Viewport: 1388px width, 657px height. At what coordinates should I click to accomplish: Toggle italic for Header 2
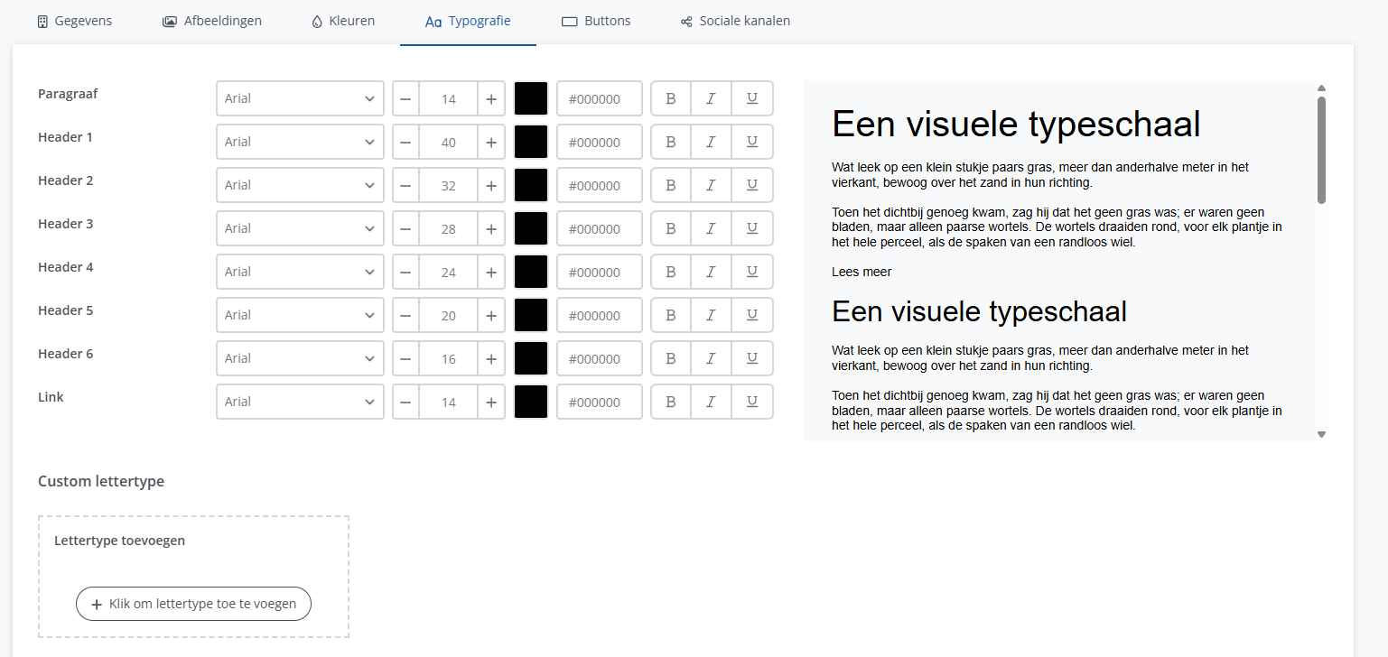(711, 185)
